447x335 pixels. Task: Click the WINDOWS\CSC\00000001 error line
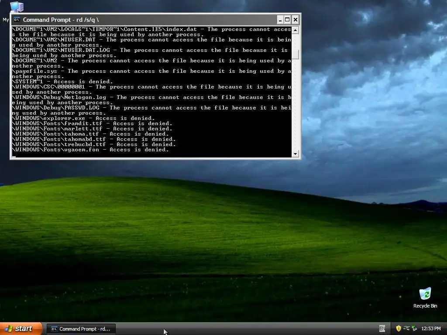151,89
